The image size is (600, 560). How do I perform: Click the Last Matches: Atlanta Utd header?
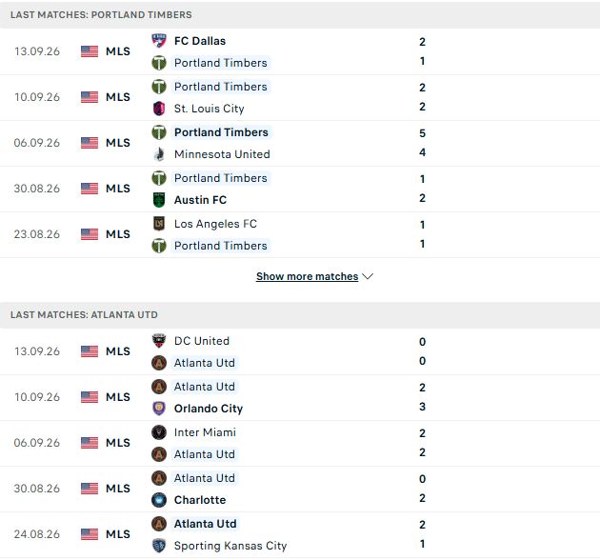click(x=300, y=315)
